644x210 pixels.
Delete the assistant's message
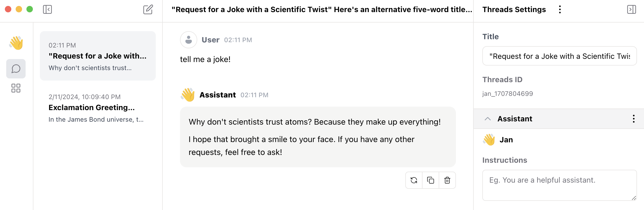447,180
